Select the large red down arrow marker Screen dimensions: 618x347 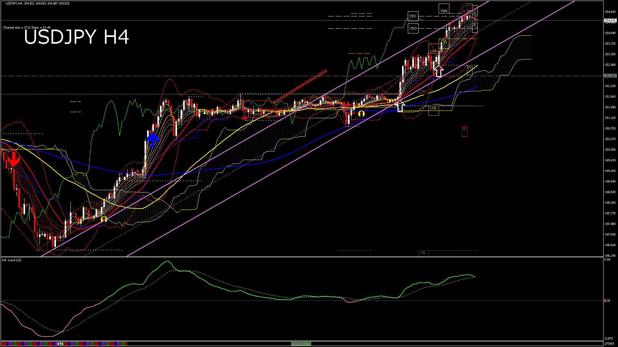(x=14, y=159)
